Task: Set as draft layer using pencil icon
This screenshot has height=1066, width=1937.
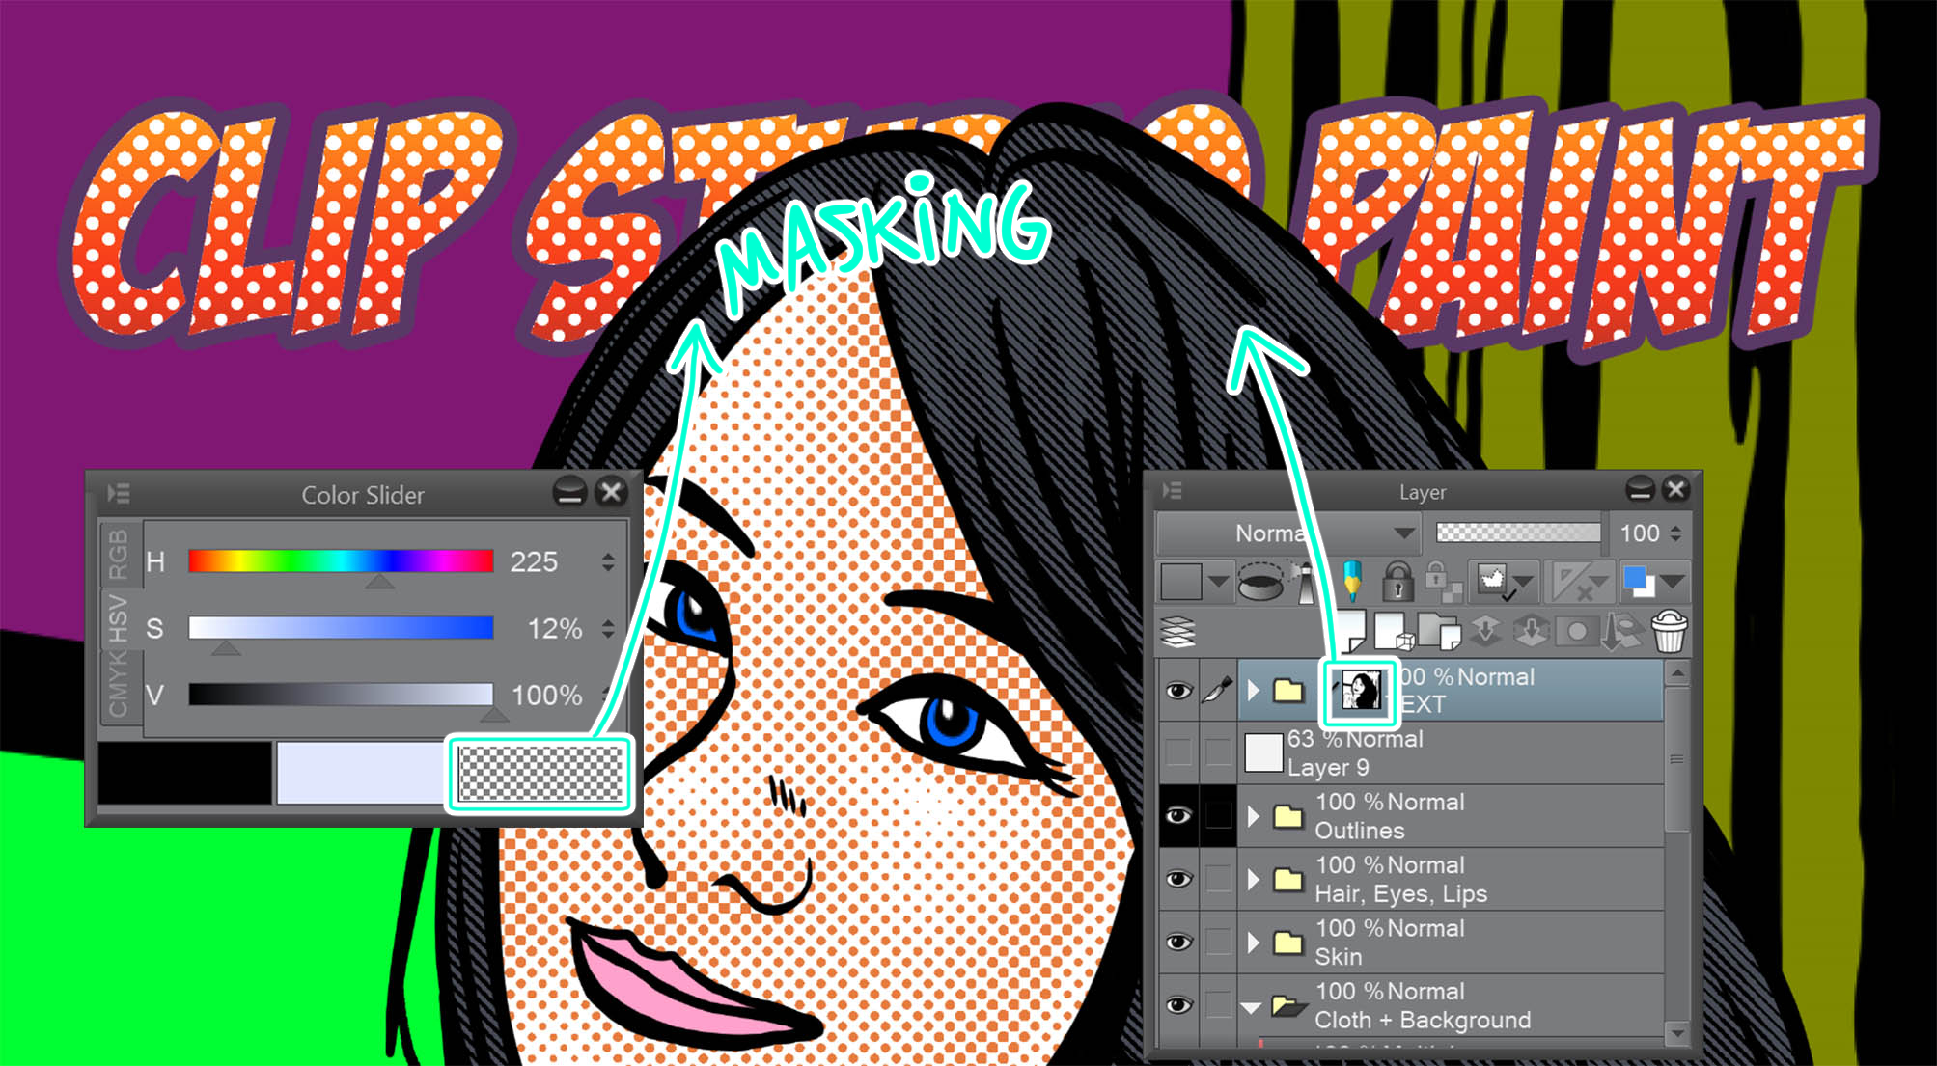Action: 1351,582
